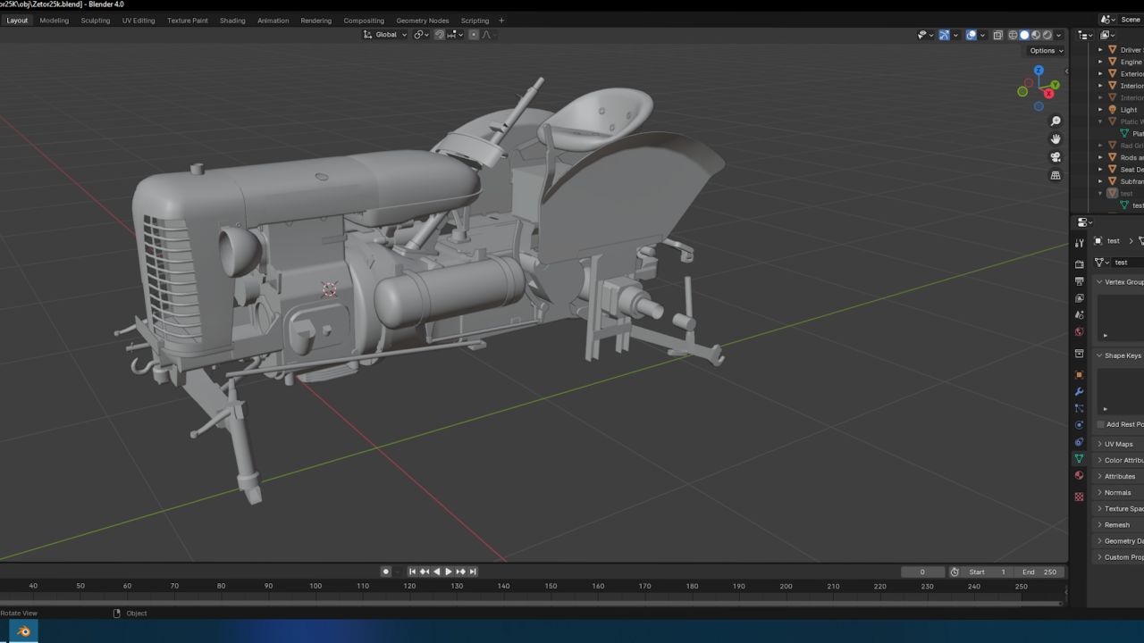Open the pivot point dropdown
Viewport: 1144px width, 643px height.
(x=422, y=35)
